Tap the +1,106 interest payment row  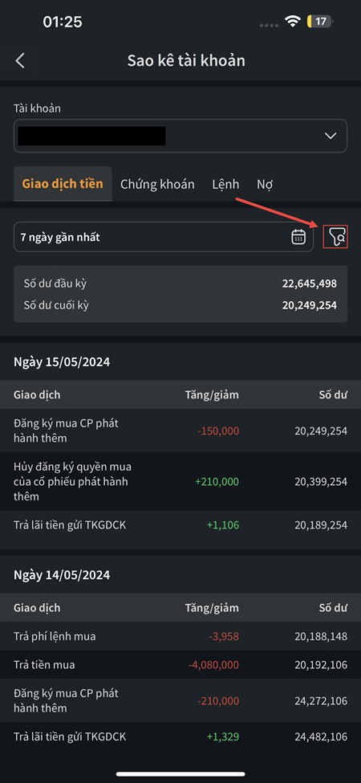tap(180, 525)
